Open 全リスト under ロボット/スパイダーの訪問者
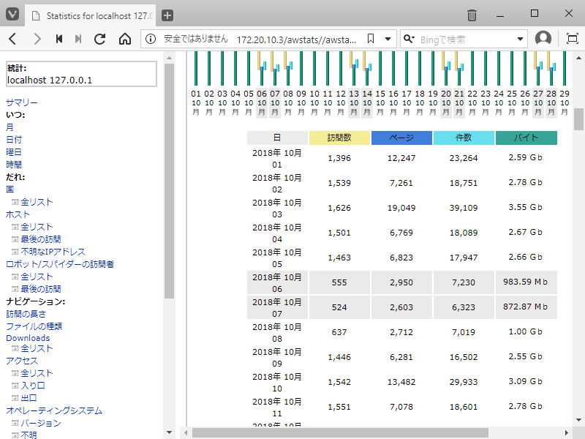The image size is (585, 439). pyautogui.click(x=37, y=277)
